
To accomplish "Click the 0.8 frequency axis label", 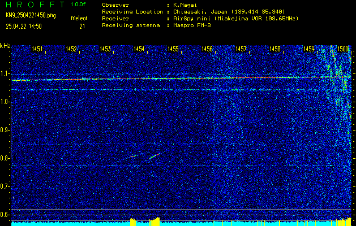I will 4,158.
